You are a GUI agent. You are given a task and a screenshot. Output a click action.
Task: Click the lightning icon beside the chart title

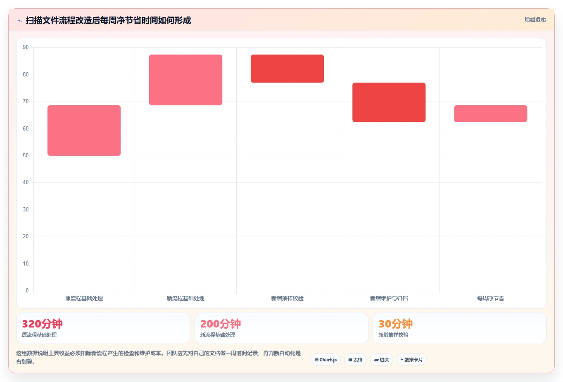tap(19, 21)
